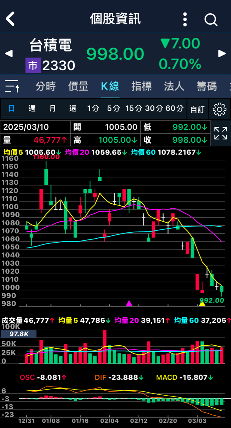231x428 pixels.
Task: Tap the search magnifier icon
Action: pyautogui.click(x=211, y=20)
